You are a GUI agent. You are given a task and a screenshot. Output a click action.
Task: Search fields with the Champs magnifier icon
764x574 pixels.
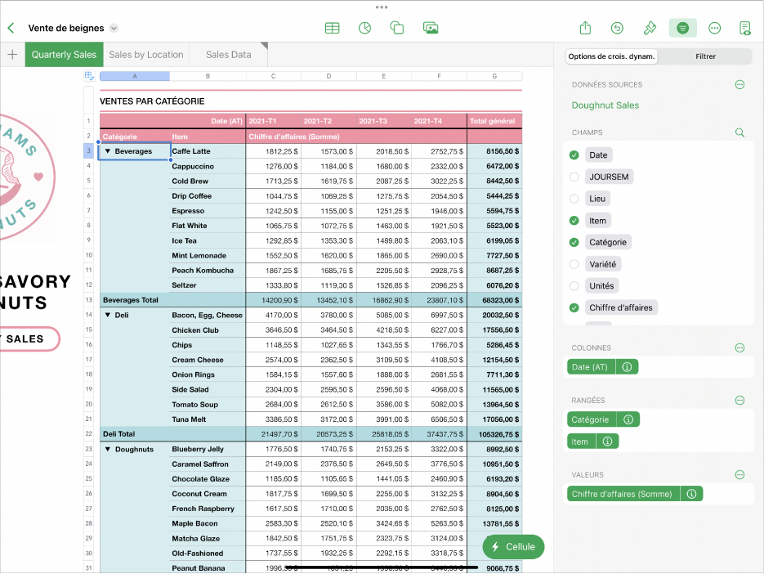pos(739,132)
